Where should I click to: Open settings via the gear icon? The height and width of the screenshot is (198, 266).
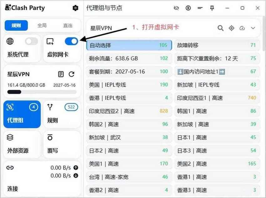click(75, 8)
